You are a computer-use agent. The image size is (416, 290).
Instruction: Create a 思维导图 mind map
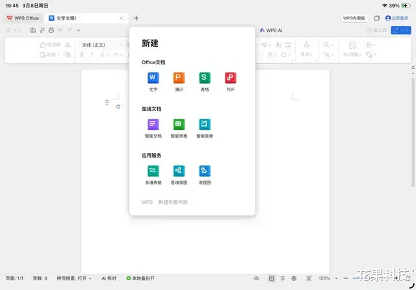[x=179, y=171]
